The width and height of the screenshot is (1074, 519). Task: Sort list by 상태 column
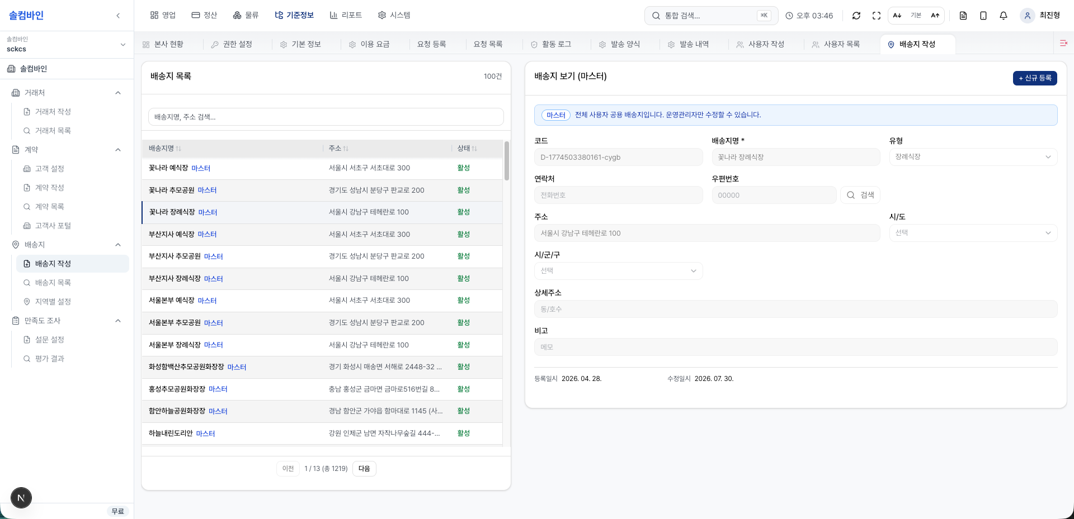467,149
